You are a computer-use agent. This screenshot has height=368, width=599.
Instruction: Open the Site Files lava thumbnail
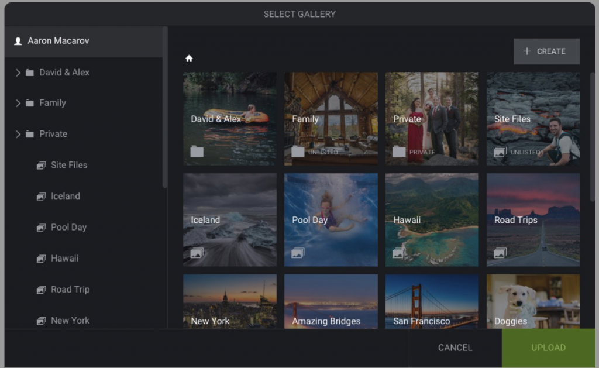(x=533, y=119)
